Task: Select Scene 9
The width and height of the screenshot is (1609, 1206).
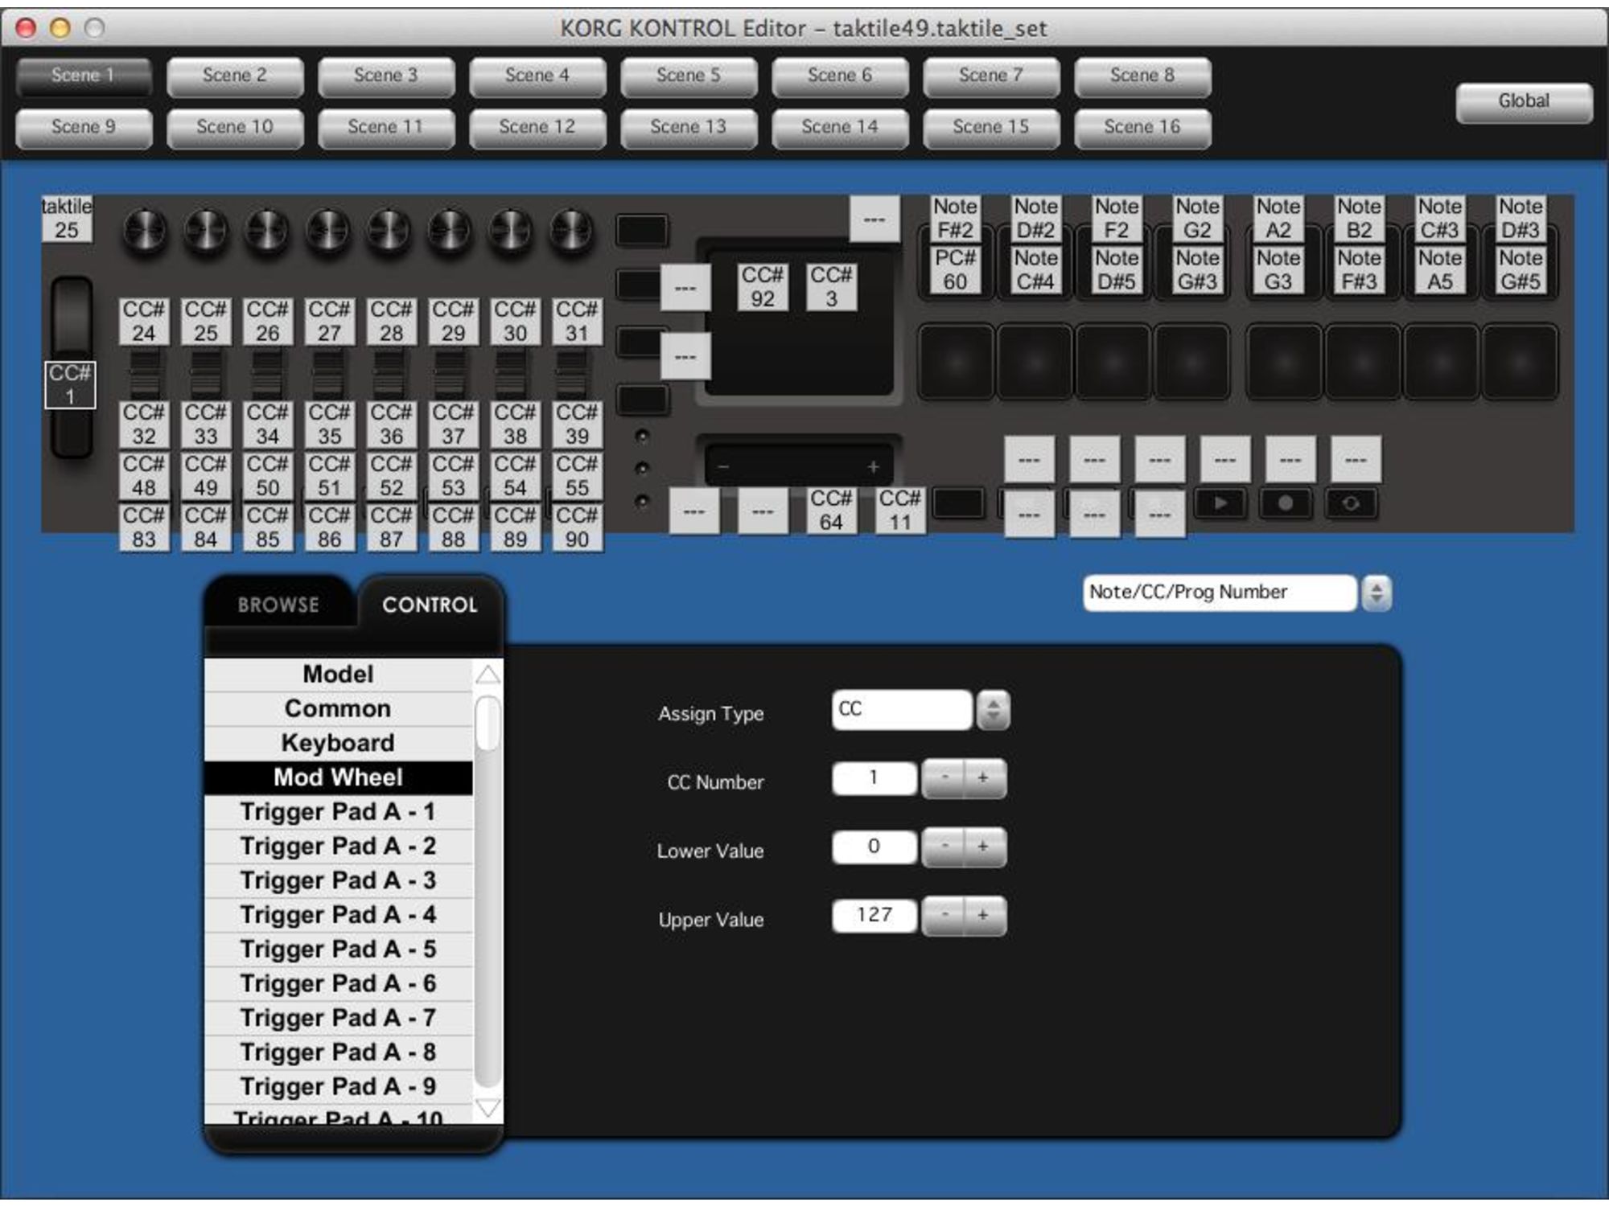Action: point(84,127)
